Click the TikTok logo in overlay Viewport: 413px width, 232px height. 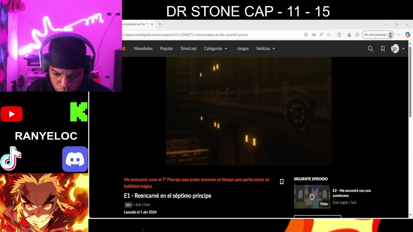click(11, 158)
